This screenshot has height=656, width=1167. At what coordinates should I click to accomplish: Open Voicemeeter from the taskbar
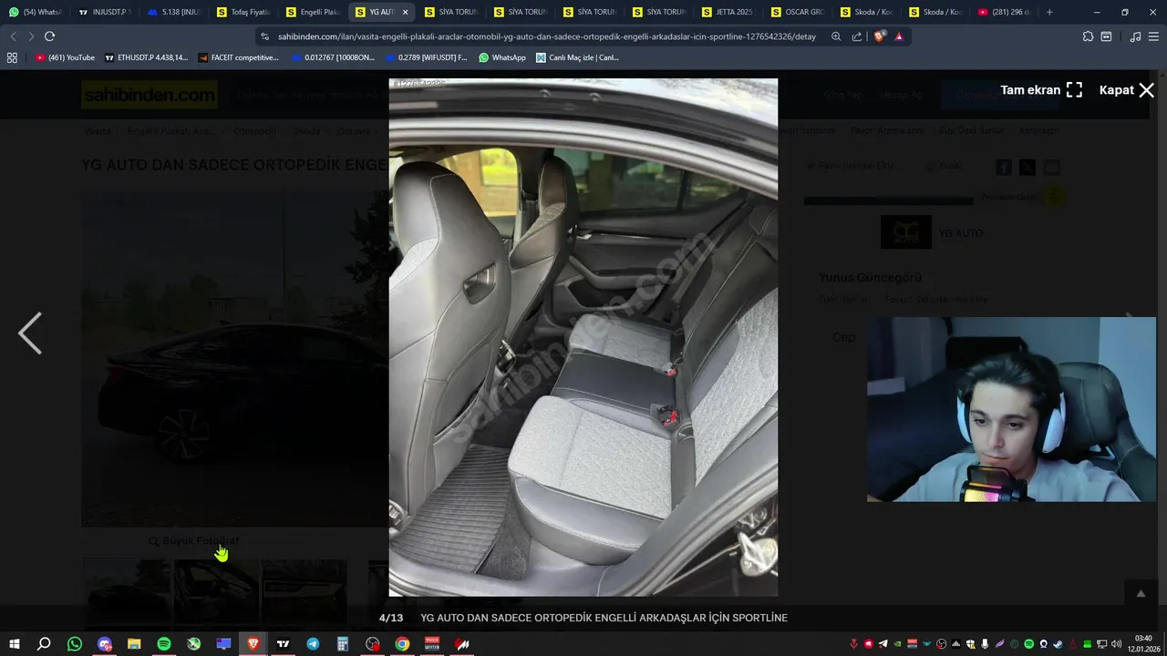pos(432,644)
